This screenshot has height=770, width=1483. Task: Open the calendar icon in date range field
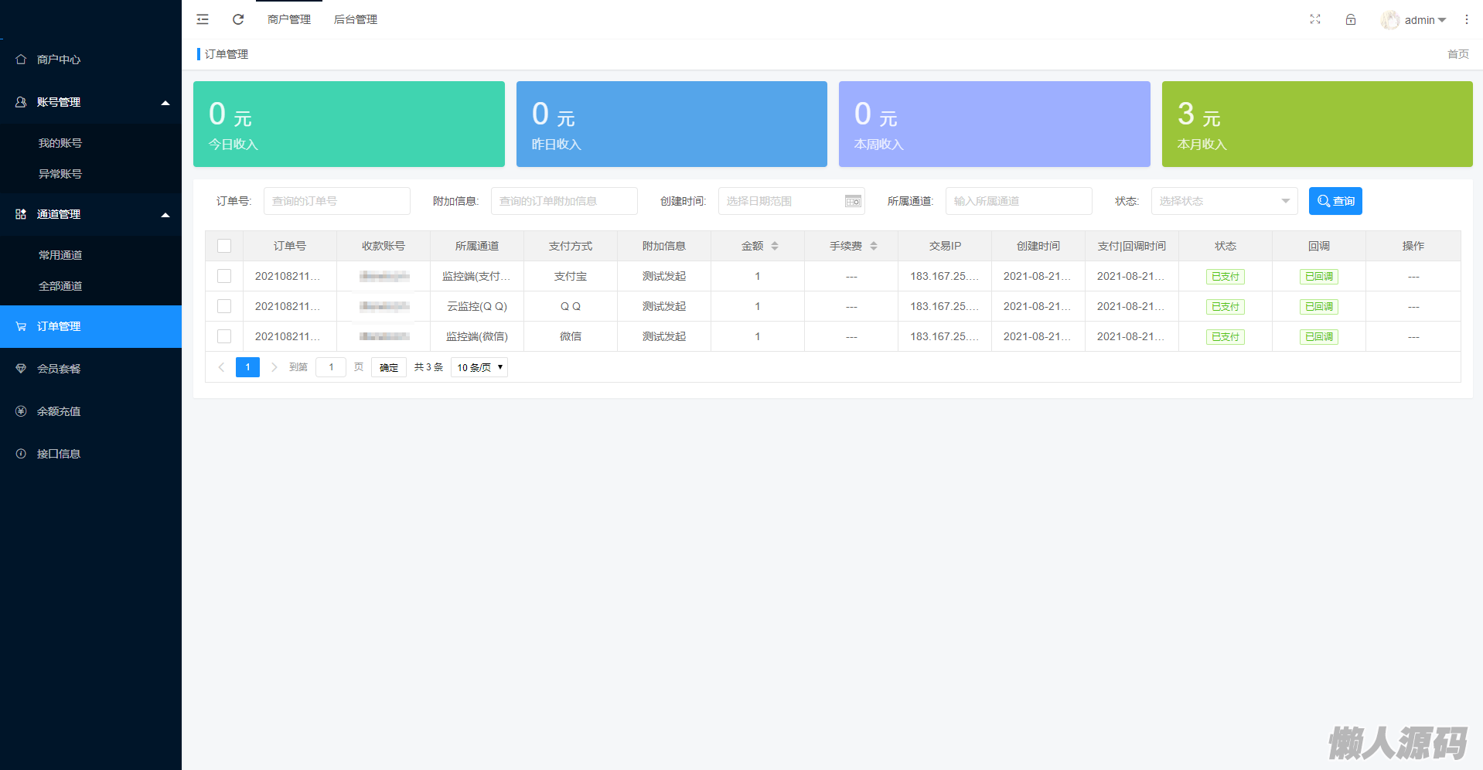point(852,201)
